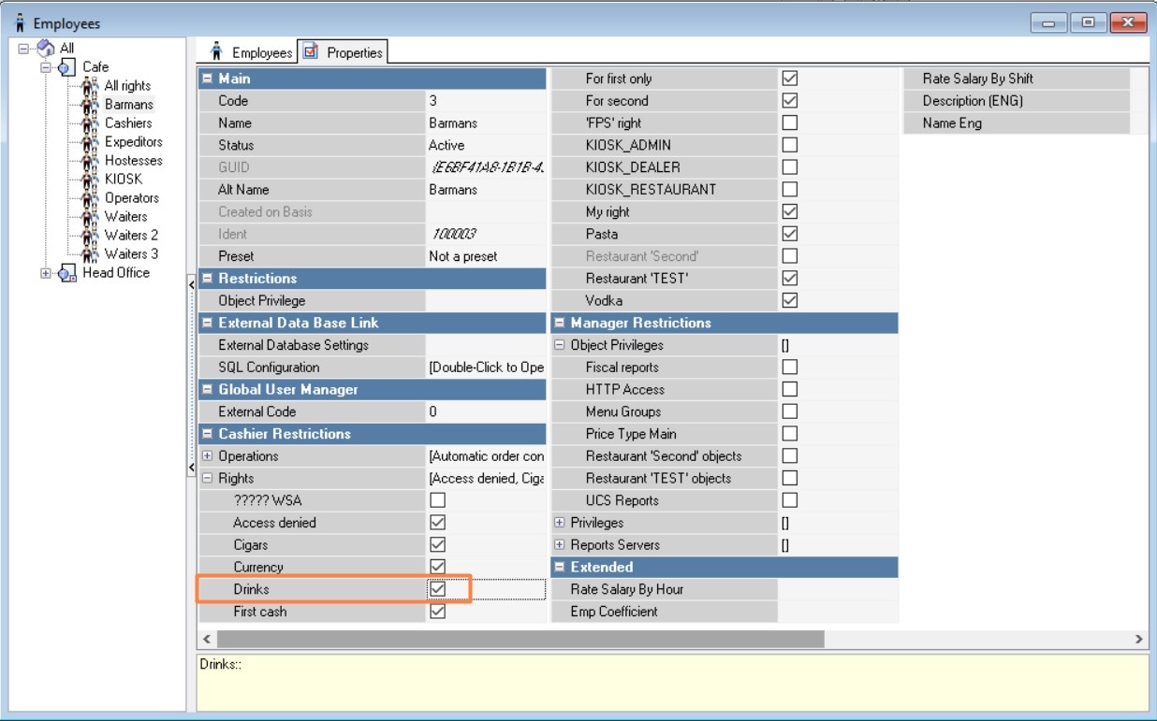Click the Cashiers role icon
This screenshot has height=721, width=1157.
click(91, 123)
